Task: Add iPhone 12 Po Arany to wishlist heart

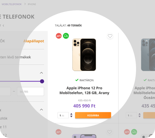Action: click(x=110, y=36)
